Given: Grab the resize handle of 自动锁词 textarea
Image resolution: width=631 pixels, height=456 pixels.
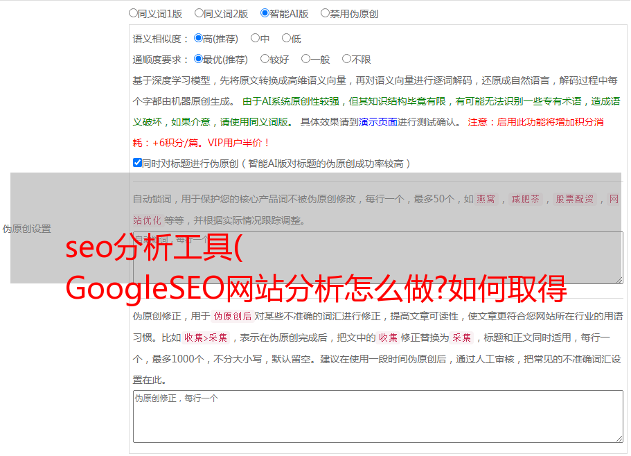Looking at the screenshot, I should point(619,280).
